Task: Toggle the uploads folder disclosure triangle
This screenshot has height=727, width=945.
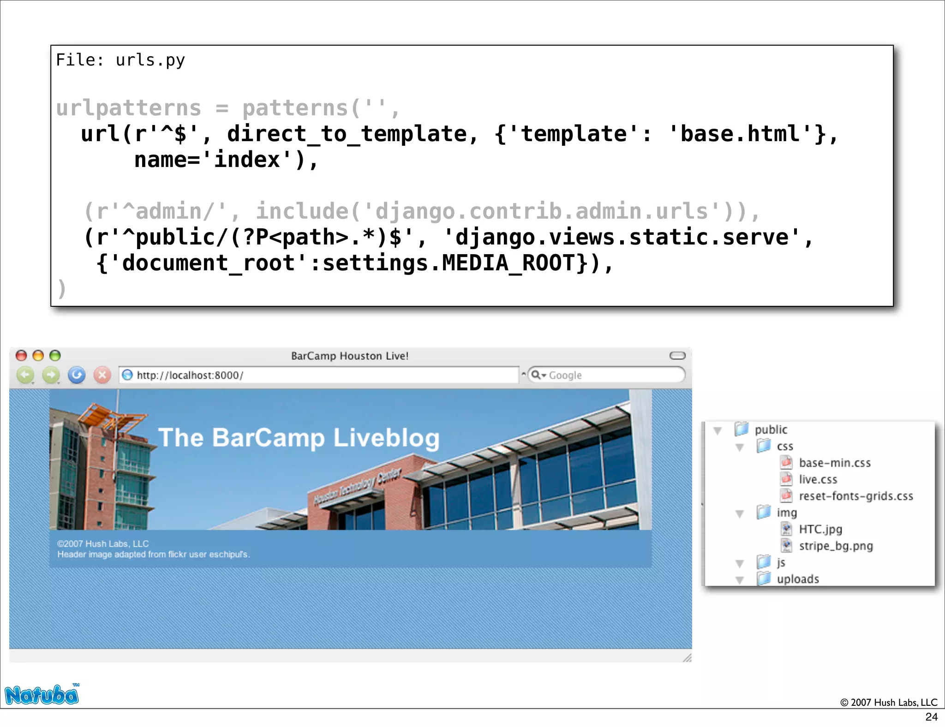Action: click(740, 580)
